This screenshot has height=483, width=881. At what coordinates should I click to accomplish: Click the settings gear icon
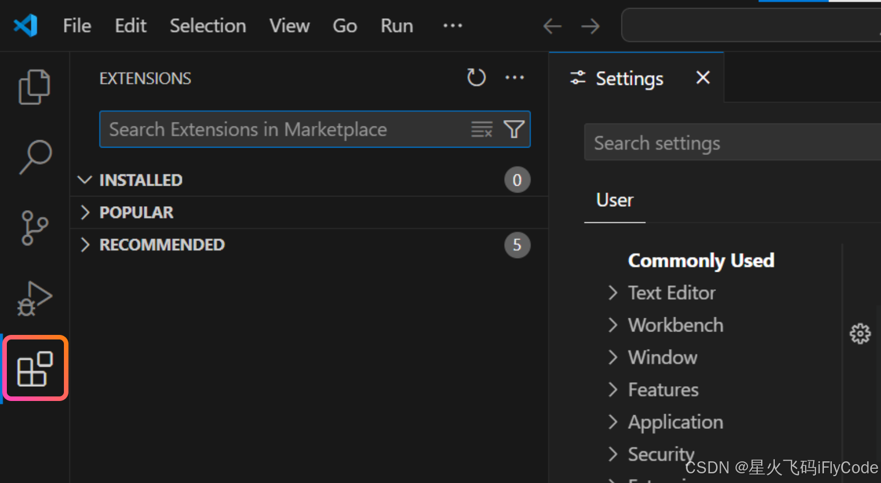pyautogui.click(x=860, y=333)
